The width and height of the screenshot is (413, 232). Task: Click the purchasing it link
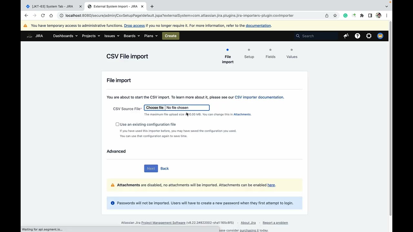point(249,230)
